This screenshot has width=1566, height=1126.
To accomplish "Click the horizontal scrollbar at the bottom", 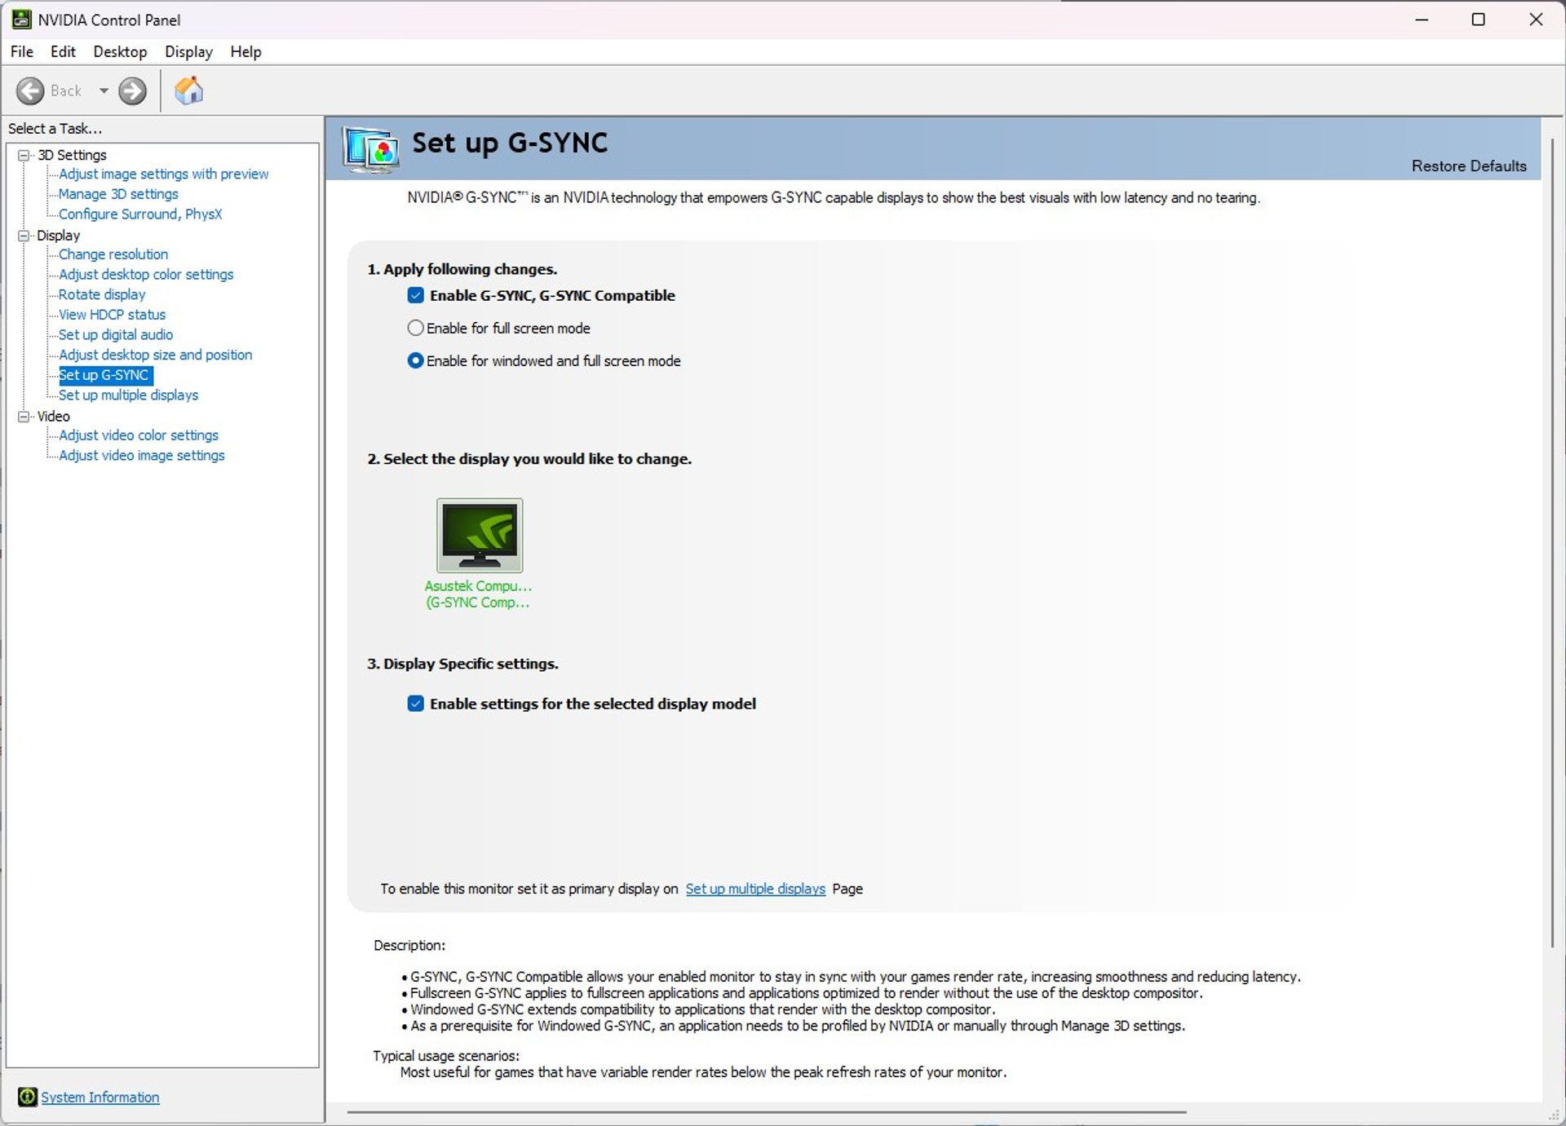I will tap(767, 1112).
